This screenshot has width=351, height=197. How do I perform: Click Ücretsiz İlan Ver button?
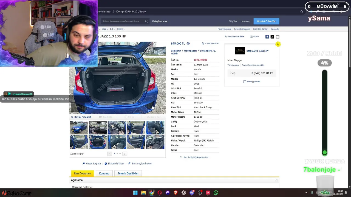tap(266, 21)
